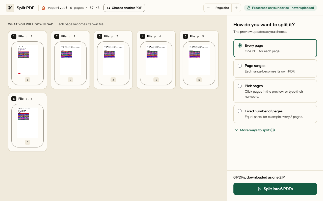
Task: Click Choose another PDF button
Action: coord(124,8)
